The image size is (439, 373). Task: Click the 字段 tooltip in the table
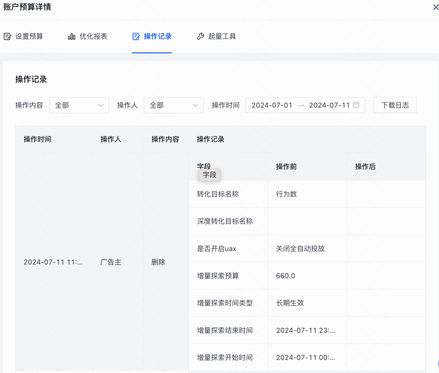pyautogui.click(x=209, y=175)
